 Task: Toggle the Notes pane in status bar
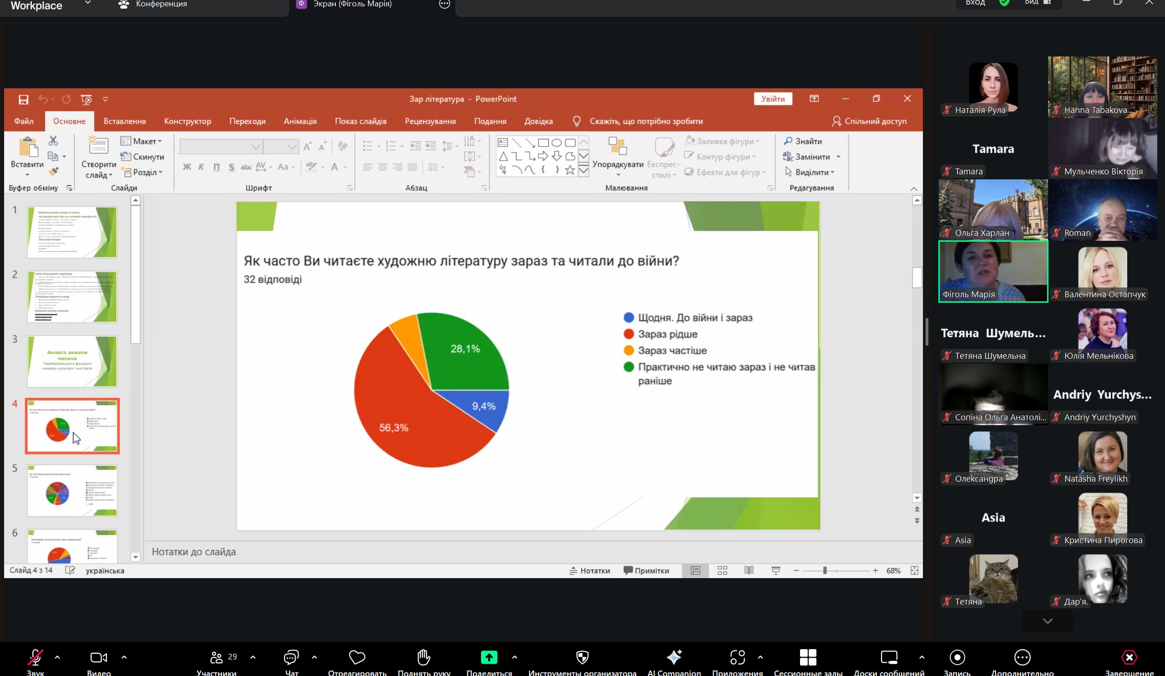[589, 570]
